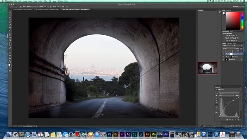The width and height of the screenshot is (247, 139).
Task: Open the Brush Preset picker
Action: [x=16, y=7]
